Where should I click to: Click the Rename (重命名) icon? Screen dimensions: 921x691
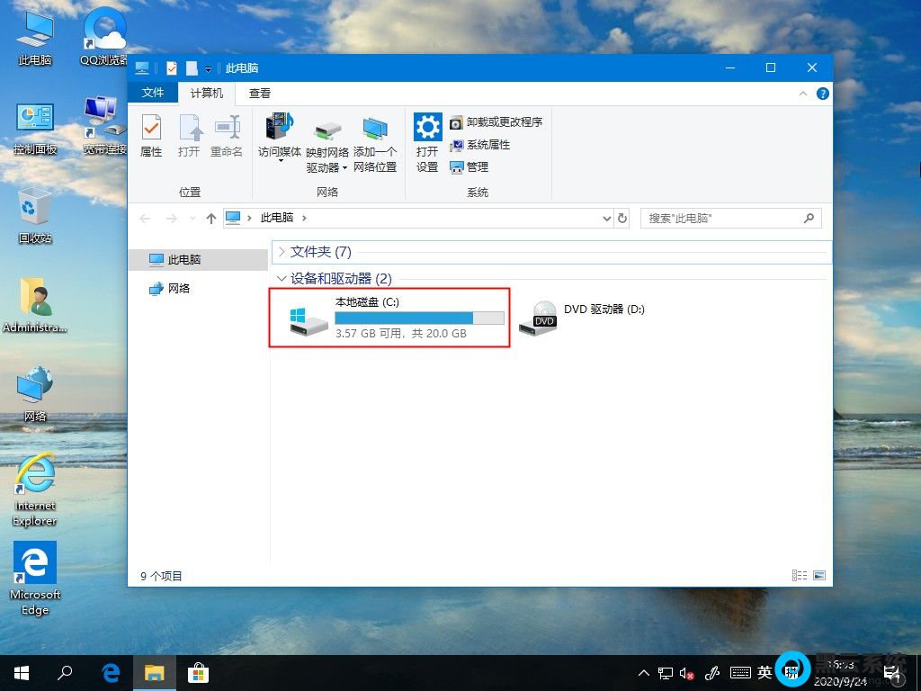click(226, 135)
